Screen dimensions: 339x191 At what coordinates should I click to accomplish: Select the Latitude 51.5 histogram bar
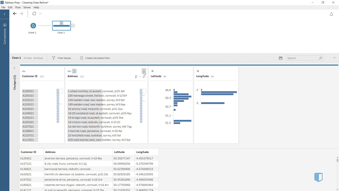point(177,123)
